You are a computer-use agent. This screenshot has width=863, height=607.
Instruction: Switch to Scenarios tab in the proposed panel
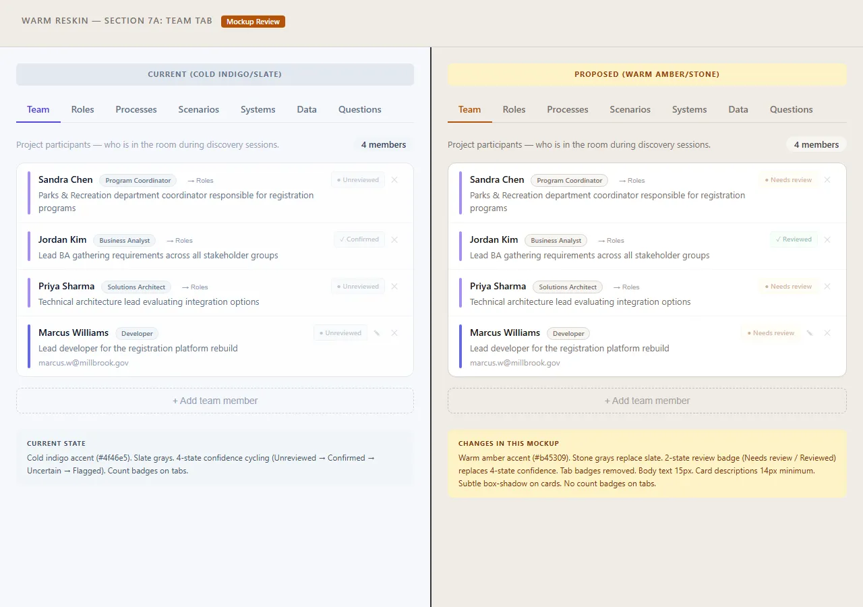click(x=630, y=109)
